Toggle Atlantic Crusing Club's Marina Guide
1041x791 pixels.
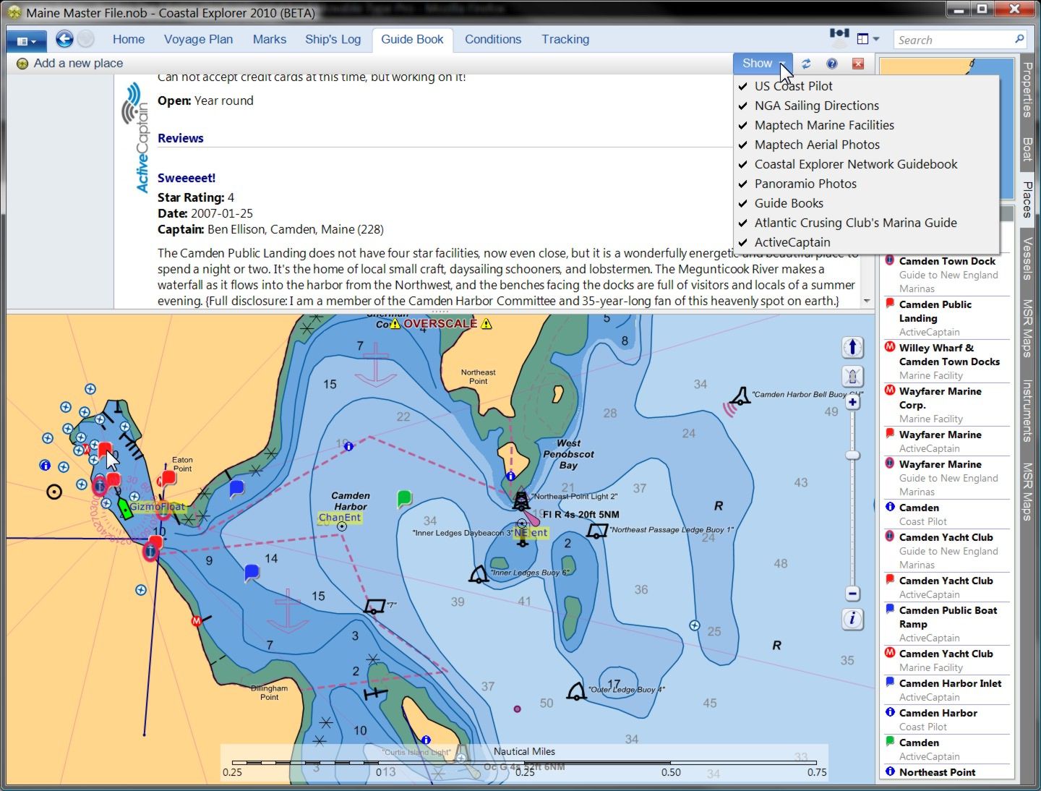coord(865,223)
